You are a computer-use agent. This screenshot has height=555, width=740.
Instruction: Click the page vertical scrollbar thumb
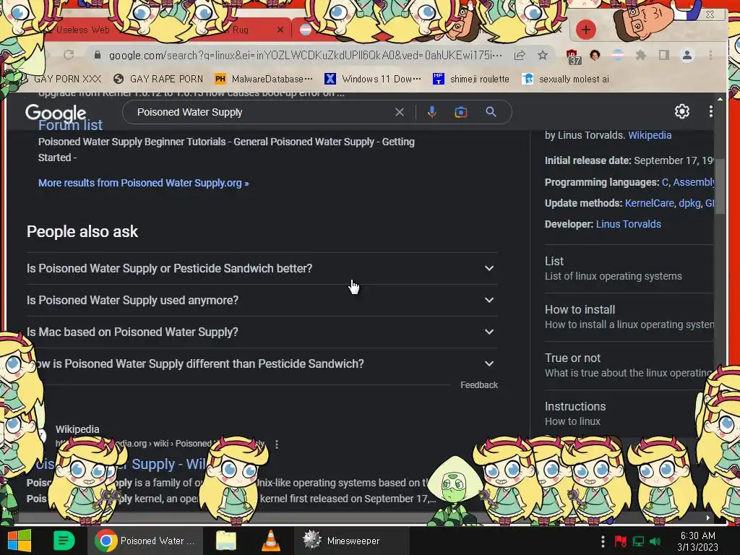720,187
